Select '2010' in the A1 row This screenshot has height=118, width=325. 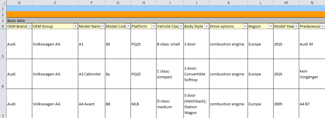point(286,44)
